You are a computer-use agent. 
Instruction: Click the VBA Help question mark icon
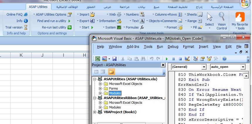point(224,59)
